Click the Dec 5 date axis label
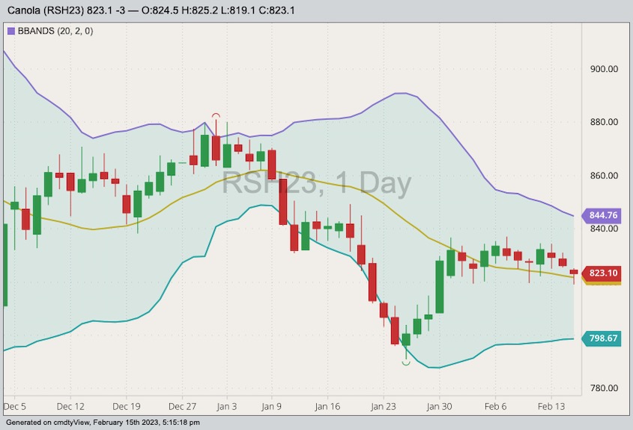The width and height of the screenshot is (633, 430). (x=15, y=406)
